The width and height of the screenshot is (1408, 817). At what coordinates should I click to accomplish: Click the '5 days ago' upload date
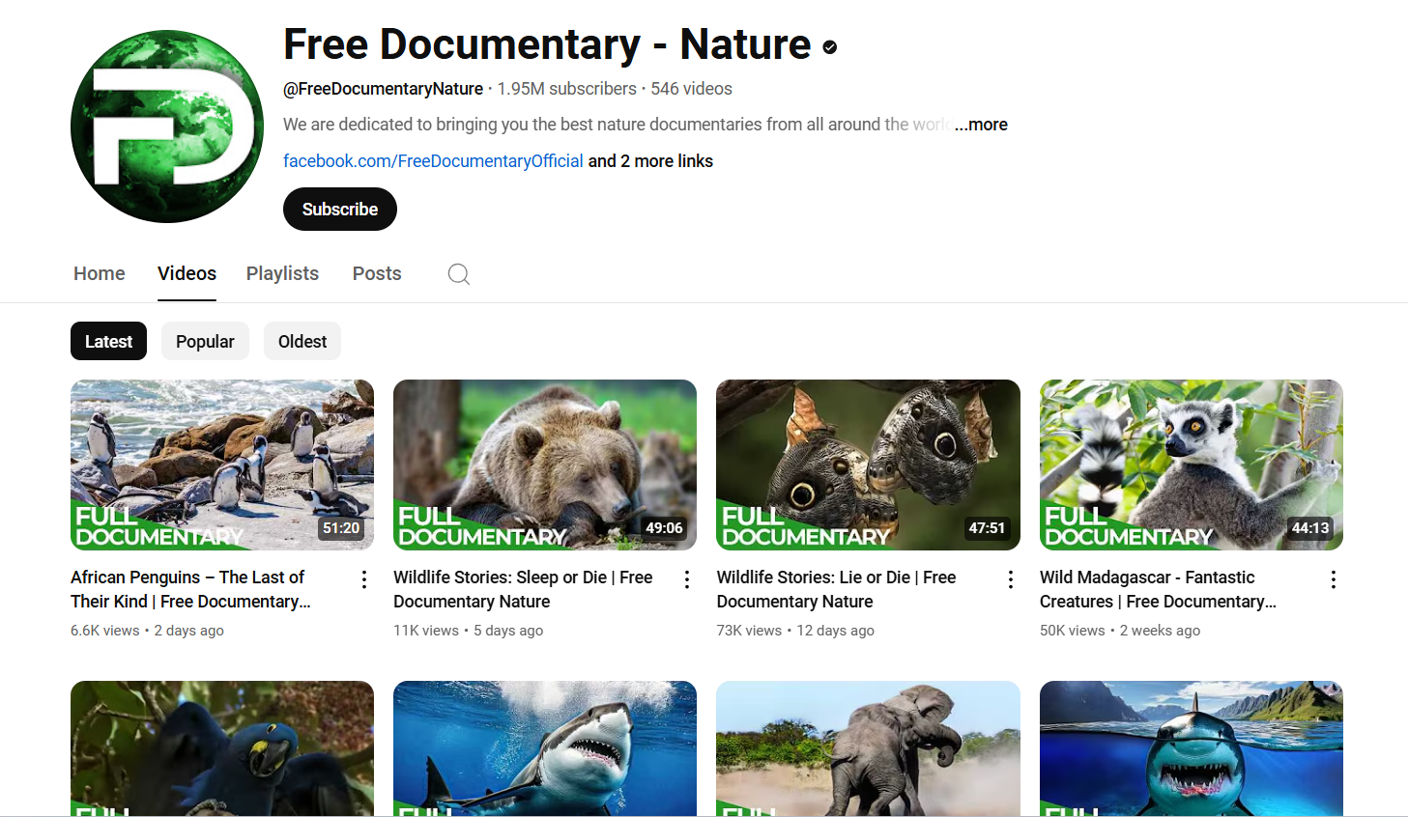tap(508, 631)
